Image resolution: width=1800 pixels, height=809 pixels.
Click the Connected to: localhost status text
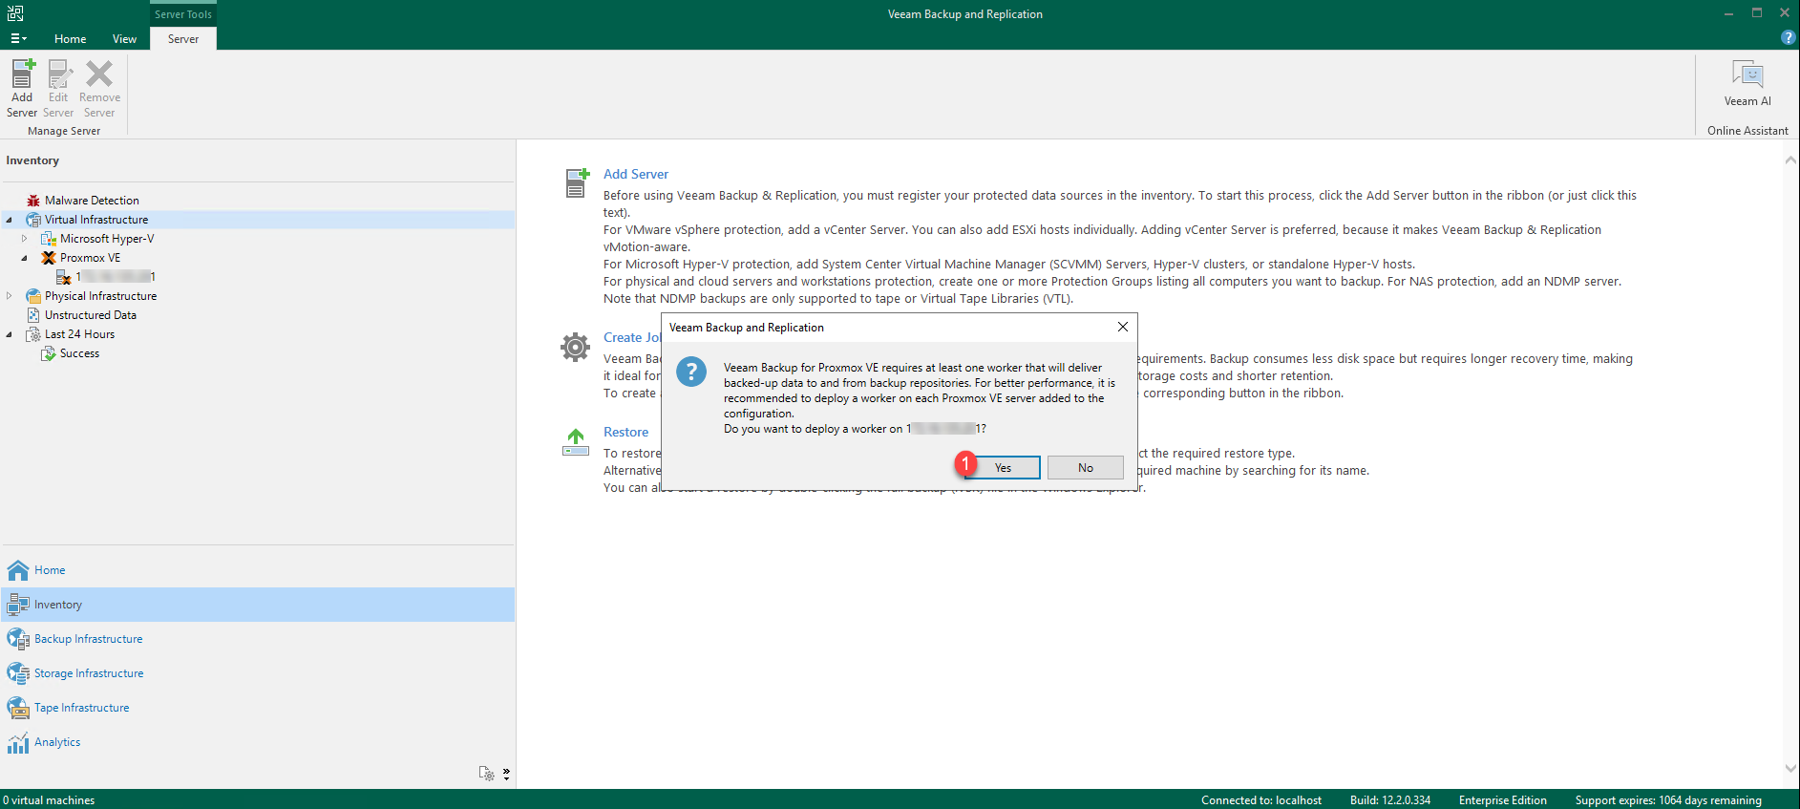pyautogui.click(x=1261, y=800)
